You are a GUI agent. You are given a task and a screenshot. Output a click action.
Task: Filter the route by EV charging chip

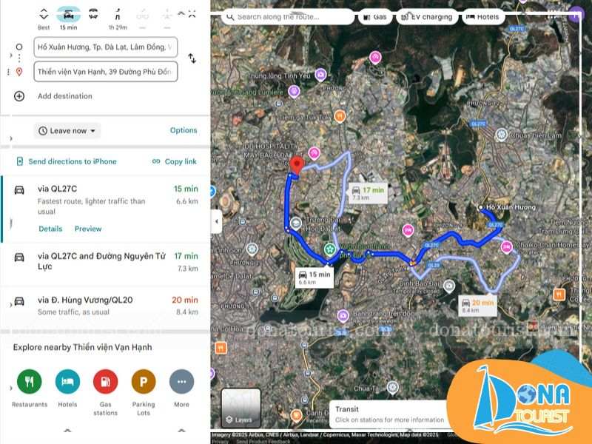pos(427,17)
